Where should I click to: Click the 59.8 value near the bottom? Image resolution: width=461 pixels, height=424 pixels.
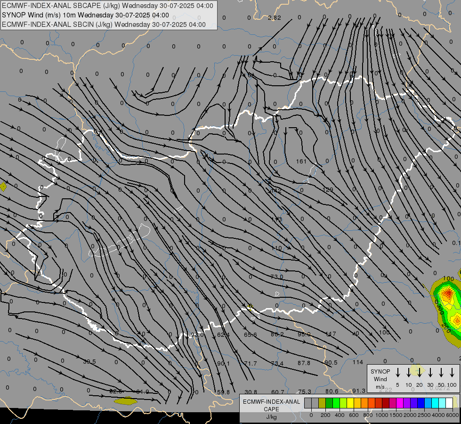(x=223, y=392)
